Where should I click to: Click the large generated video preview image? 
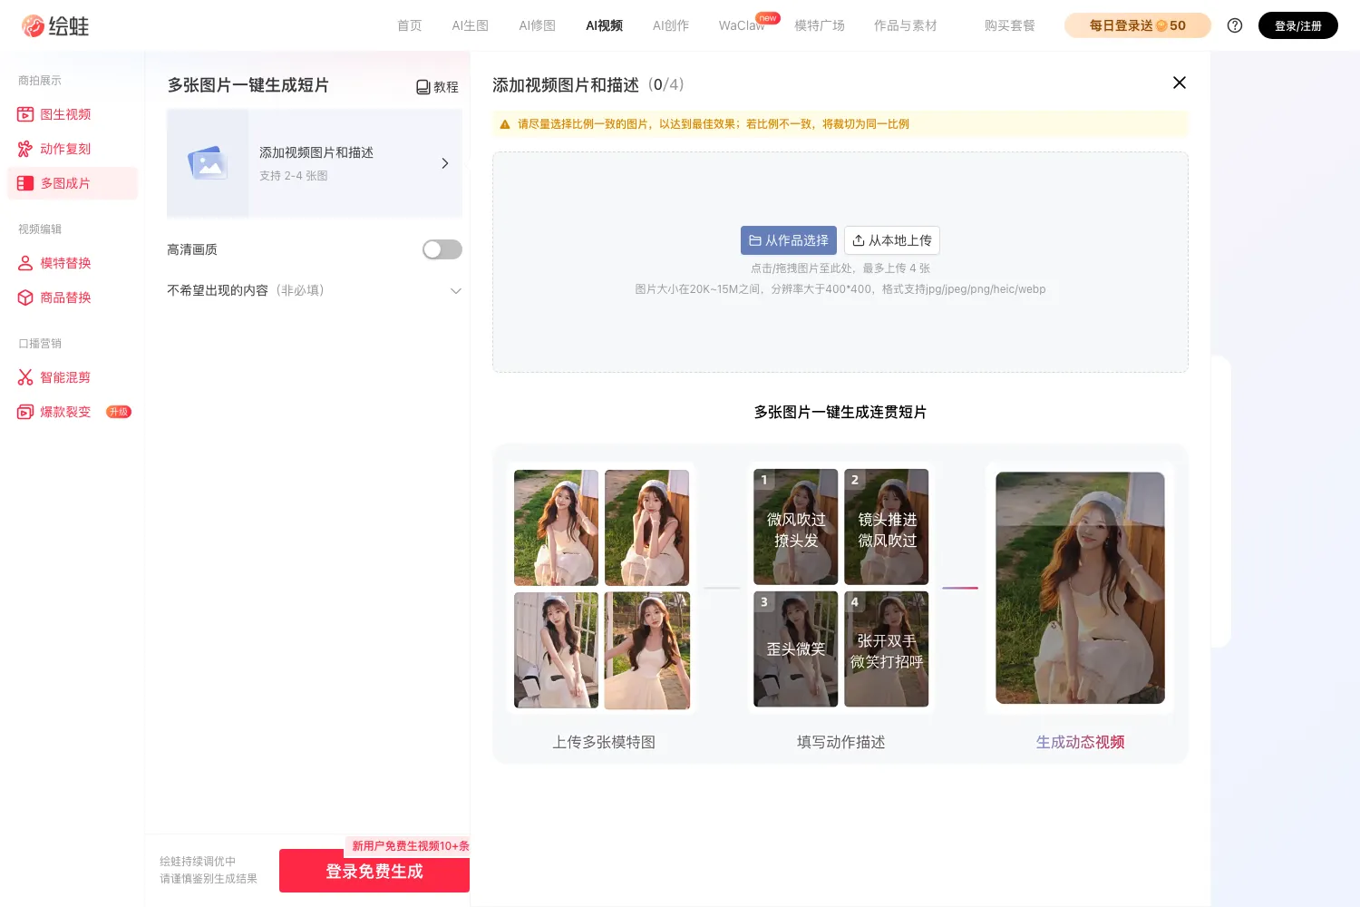coord(1080,588)
